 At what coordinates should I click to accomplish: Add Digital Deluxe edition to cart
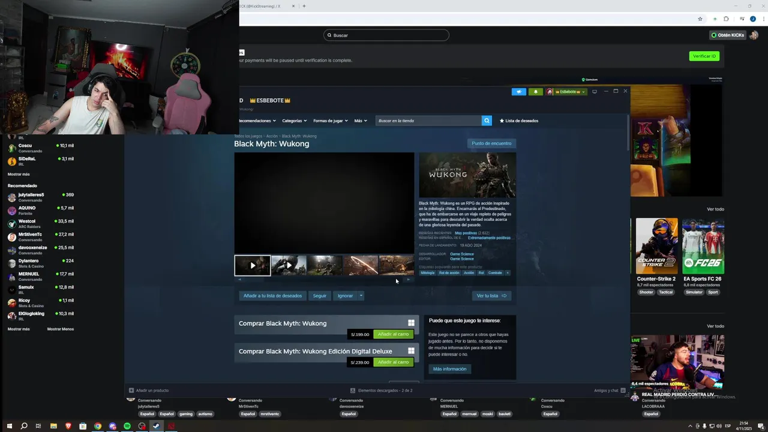393,362
